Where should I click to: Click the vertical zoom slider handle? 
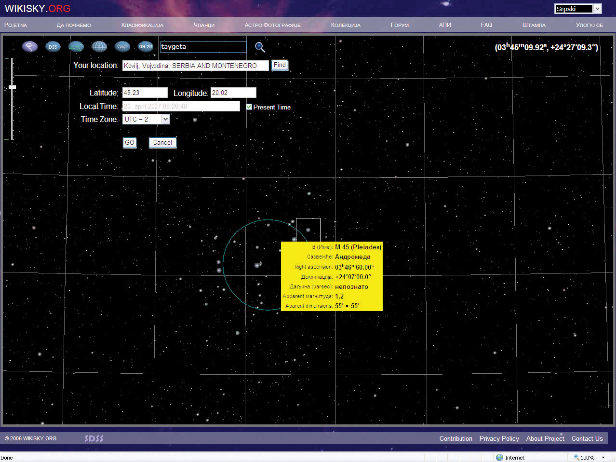(13, 87)
